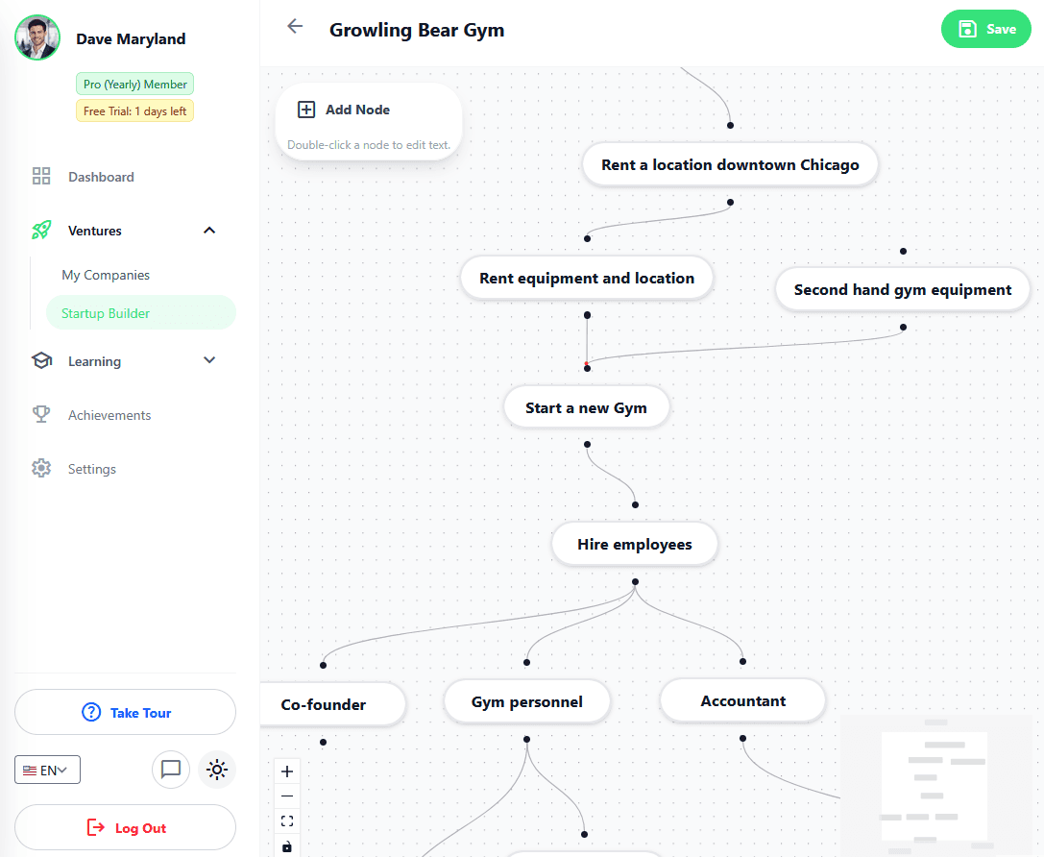Viewport: 1044px width, 857px height.
Task: Collapse the Ventures section chevron
Action: 209,230
